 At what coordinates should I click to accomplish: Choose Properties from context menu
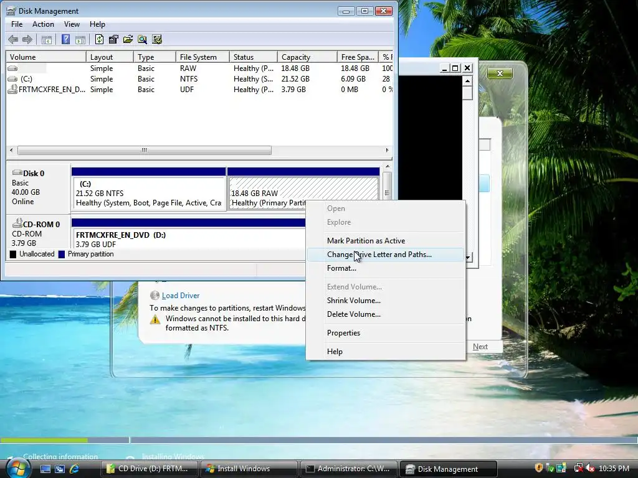[x=385, y=333]
